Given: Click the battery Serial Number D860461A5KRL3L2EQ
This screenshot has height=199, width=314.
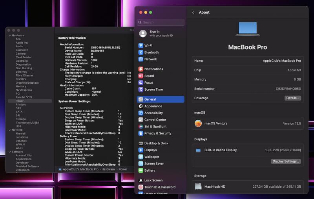Looking at the screenshot, I should [x=106, y=47].
